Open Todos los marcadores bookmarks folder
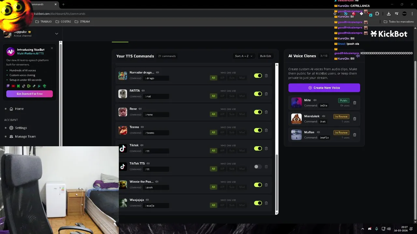 [399, 22]
